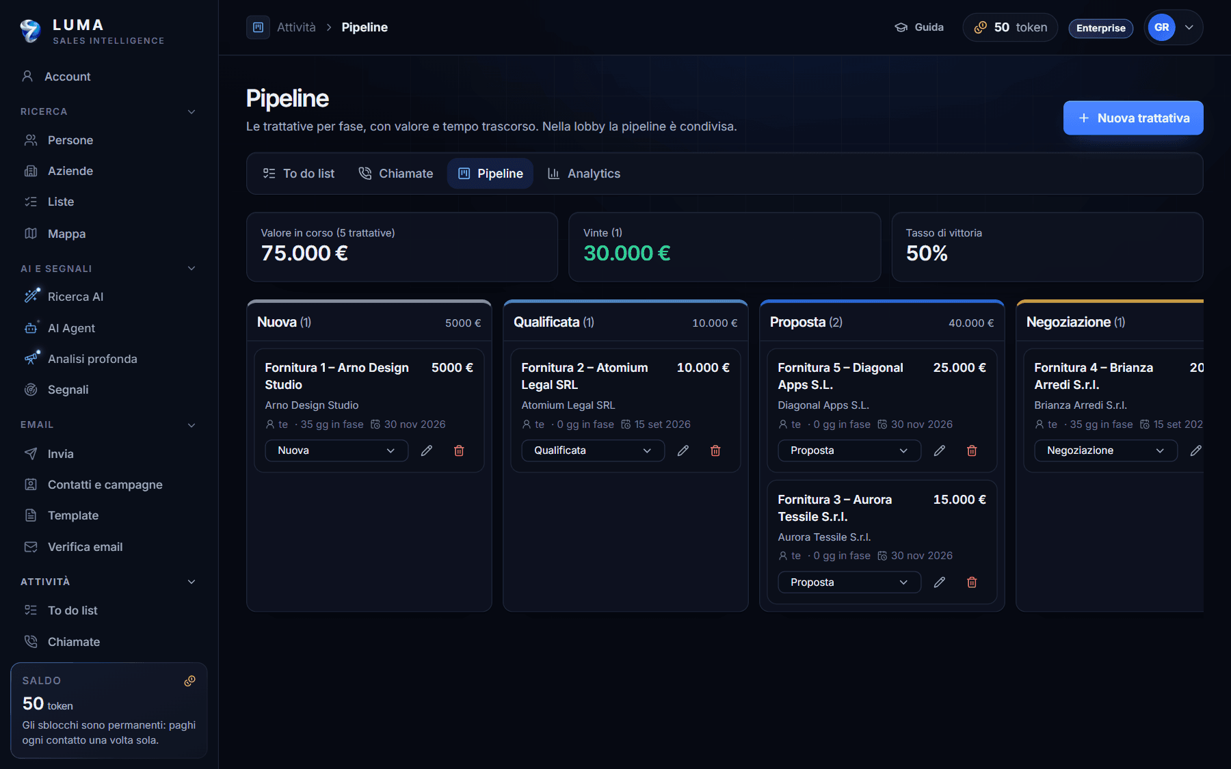Image resolution: width=1231 pixels, height=769 pixels.
Task: Click the 50 token balance button
Action: point(1010,27)
